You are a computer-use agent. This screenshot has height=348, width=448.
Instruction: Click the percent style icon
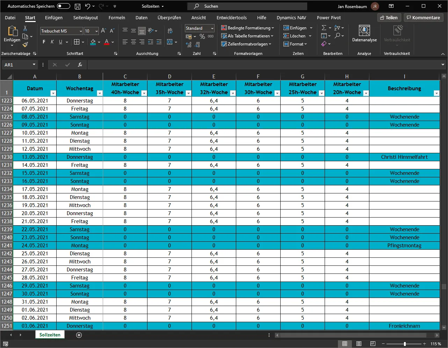click(x=202, y=36)
